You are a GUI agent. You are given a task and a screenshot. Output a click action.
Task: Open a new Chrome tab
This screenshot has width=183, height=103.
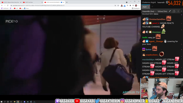click(67, 2)
